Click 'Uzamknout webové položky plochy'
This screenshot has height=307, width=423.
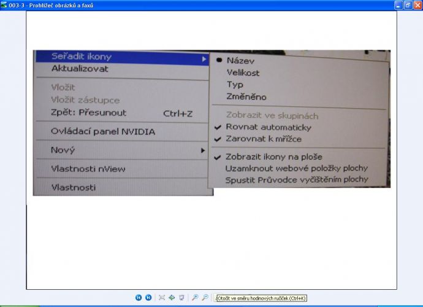coord(297,168)
